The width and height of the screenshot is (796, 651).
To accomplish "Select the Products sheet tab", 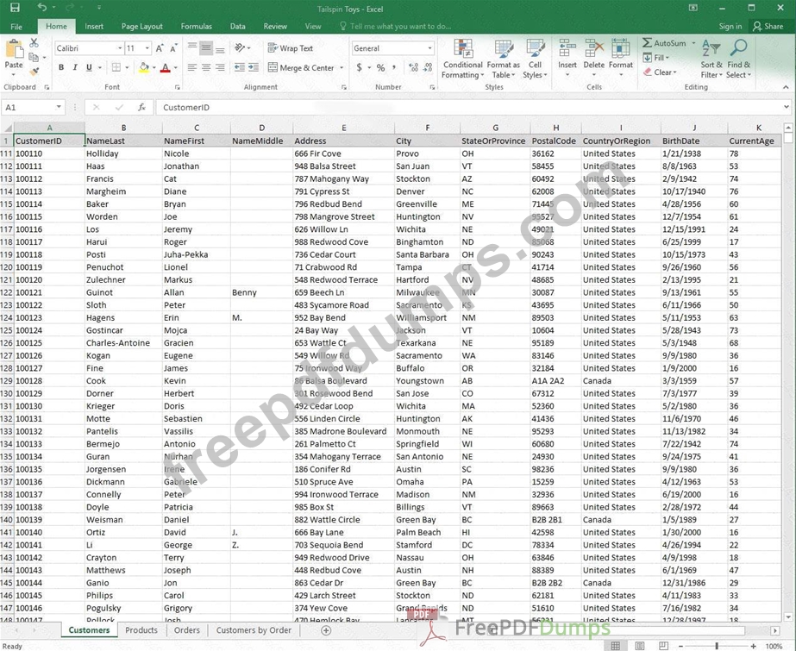I will 141,630.
